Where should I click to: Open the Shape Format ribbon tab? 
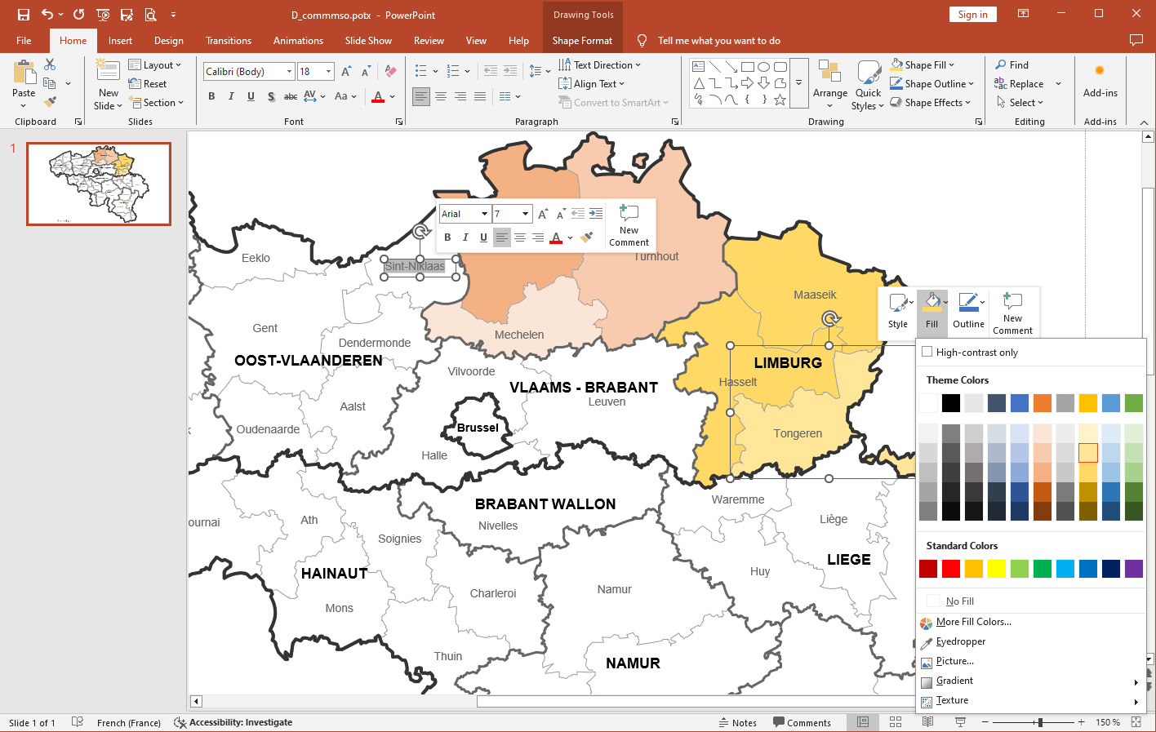[x=582, y=40]
